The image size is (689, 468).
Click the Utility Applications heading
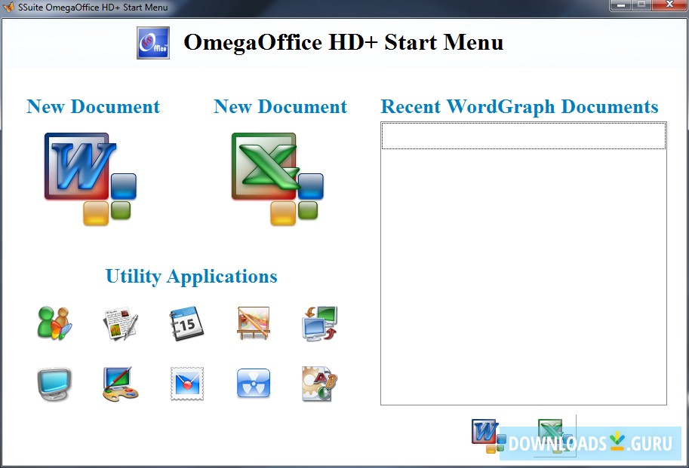point(192,277)
